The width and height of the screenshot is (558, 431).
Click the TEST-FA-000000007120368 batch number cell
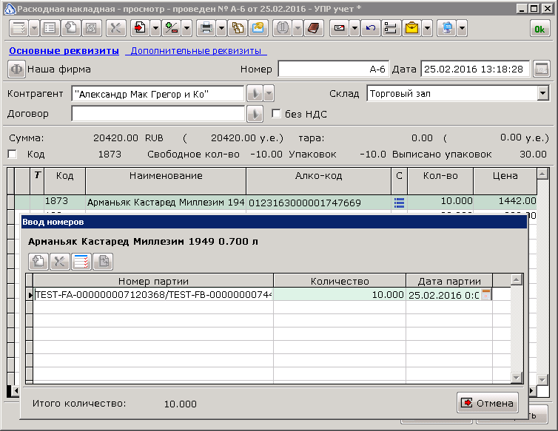point(153,294)
